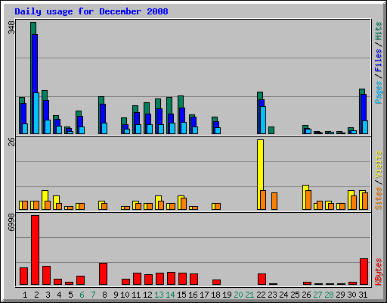Click day "3" on the x-axis
This screenshot has height=303, width=387.
pyautogui.click(x=48, y=295)
